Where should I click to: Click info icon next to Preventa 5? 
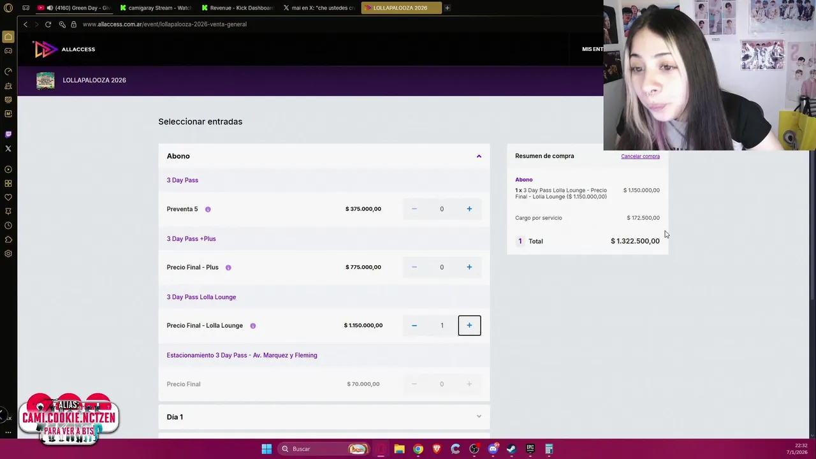208,209
